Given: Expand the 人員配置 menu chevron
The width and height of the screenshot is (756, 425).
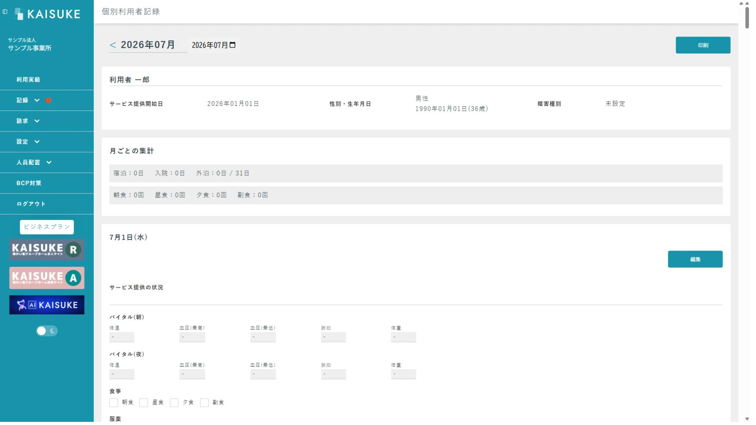Looking at the screenshot, I should tap(49, 163).
